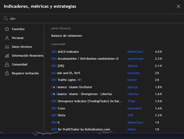Image resolution: width=184 pixels, height=139 pixels.
Task: Select the OBV-X script
Action: coord(56,122)
